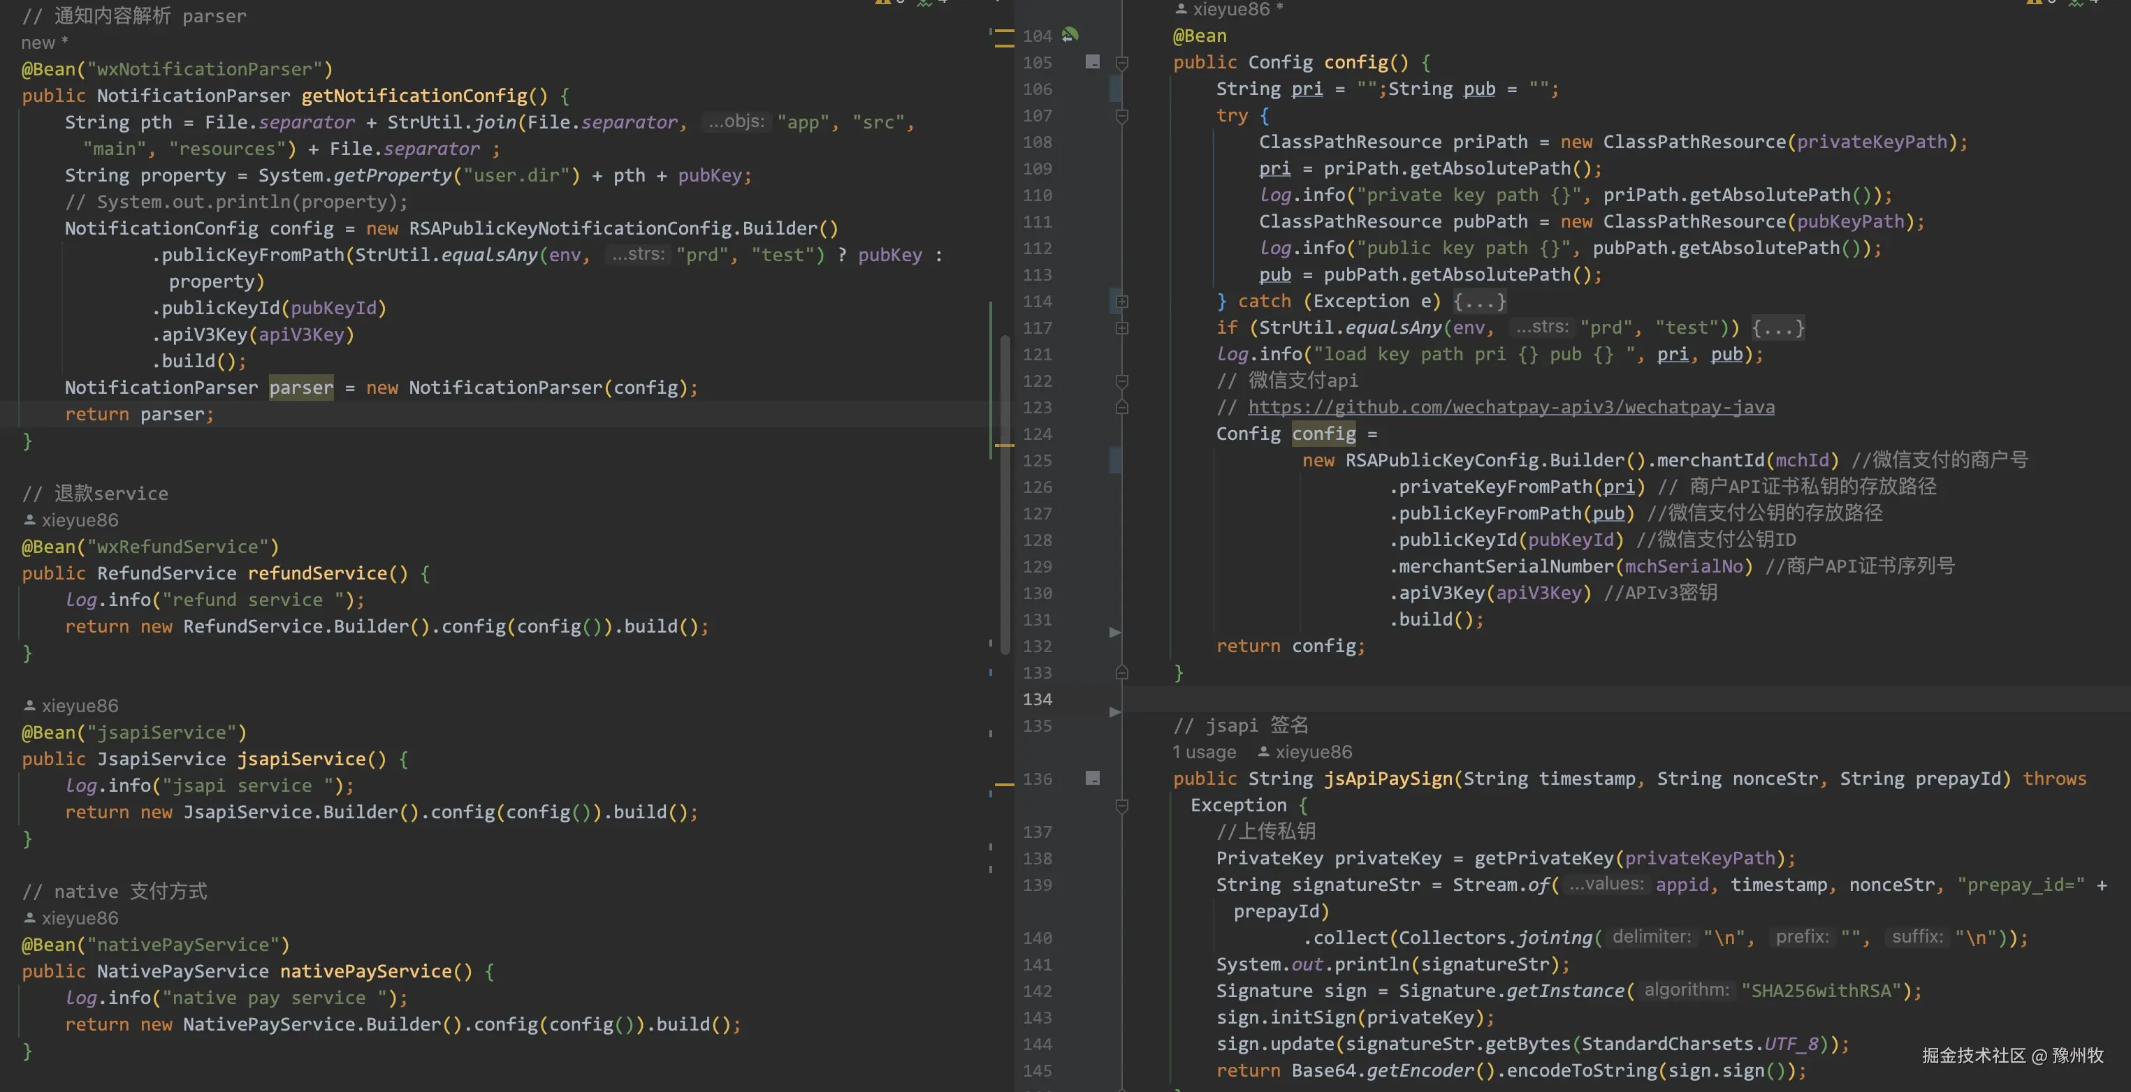This screenshot has height=1092, width=2131.
Task: Click the Spring bean gutter icon at line 104
Action: [x=1070, y=35]
